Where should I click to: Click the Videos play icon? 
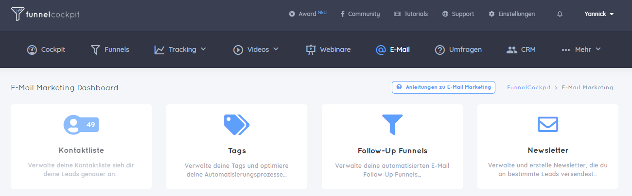[238, 49]
